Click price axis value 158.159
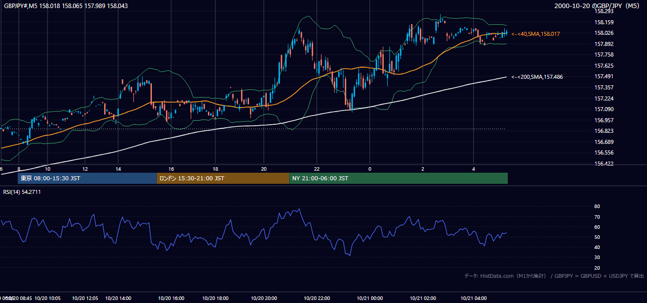The height and width of the screenshot is (303, 647). pos(604,22)
